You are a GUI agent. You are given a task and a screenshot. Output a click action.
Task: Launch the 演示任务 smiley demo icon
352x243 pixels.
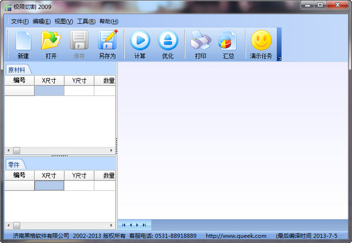click(261, 45)
